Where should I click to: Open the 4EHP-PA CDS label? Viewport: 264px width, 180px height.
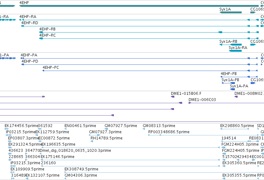click(x=29, y=55)
